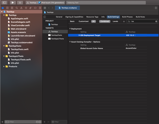The height and width of the screenshot is (124, 159).
Task: Go back in editor history
Action: pos(49,8)
